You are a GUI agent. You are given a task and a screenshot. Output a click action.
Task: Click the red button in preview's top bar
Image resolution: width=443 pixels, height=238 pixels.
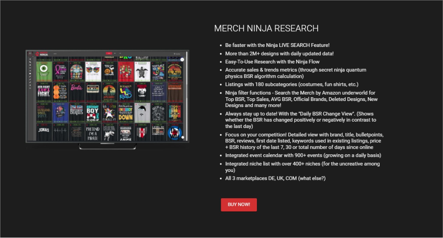coord(109,53)
